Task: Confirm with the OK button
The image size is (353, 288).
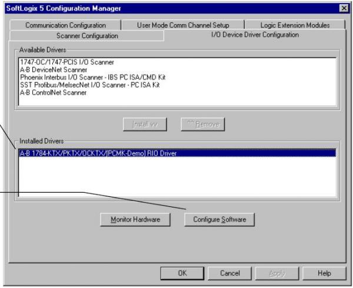Action: pos(182,273)
